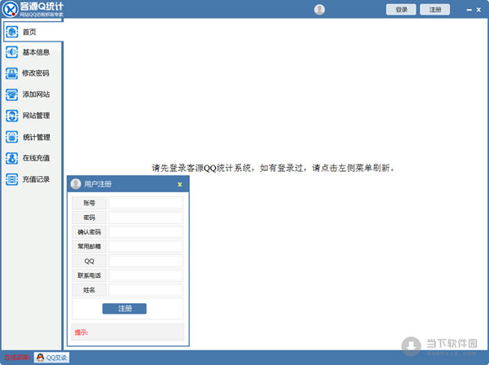Focus the QQ input field
Image resolution: width=489 pixels, height=365 pixels.
(145, 262)
